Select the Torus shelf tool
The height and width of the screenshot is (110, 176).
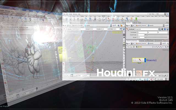[78, 19]
